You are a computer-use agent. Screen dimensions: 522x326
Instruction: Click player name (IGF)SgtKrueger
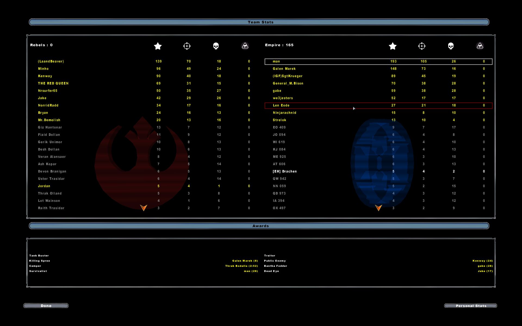point(287,76)
